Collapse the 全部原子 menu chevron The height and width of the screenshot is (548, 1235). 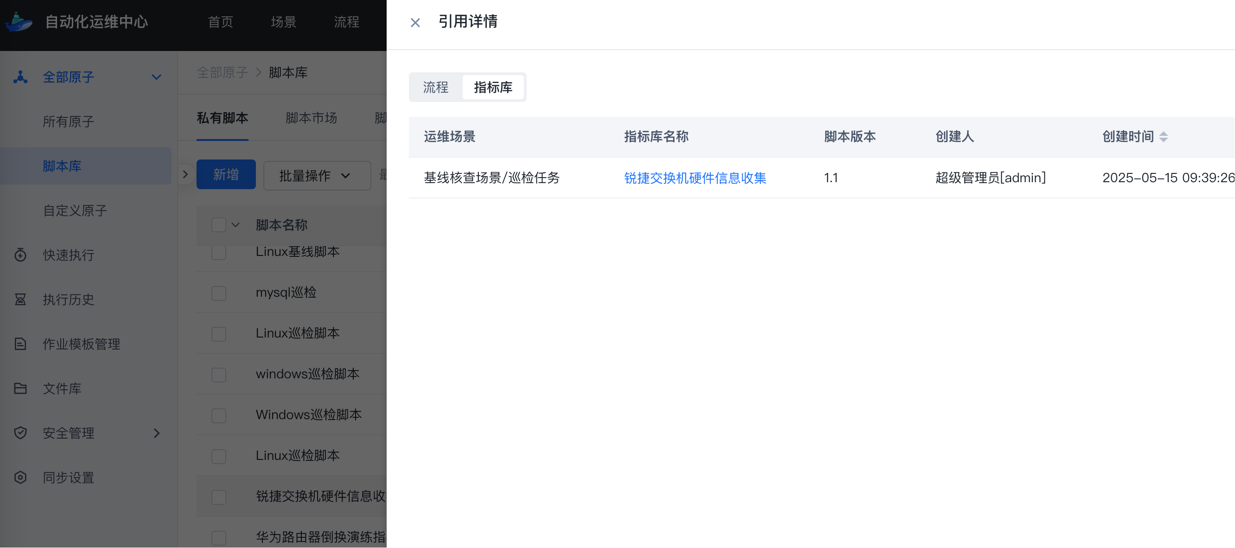tap(156, 77)
